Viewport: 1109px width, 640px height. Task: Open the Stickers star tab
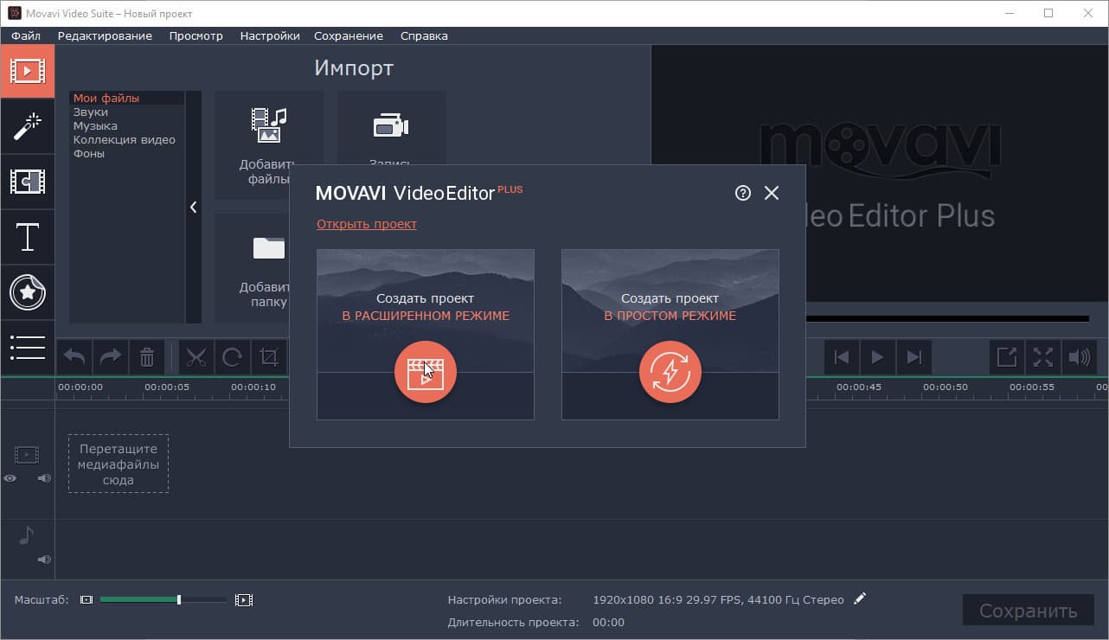[x=27, y=292]
